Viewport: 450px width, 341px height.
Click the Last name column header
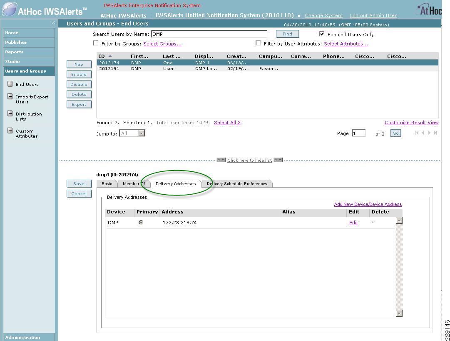(x=172, y=56)
